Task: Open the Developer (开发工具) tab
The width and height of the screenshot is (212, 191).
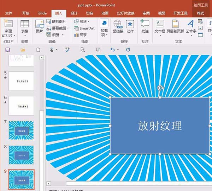Action: 181,13
